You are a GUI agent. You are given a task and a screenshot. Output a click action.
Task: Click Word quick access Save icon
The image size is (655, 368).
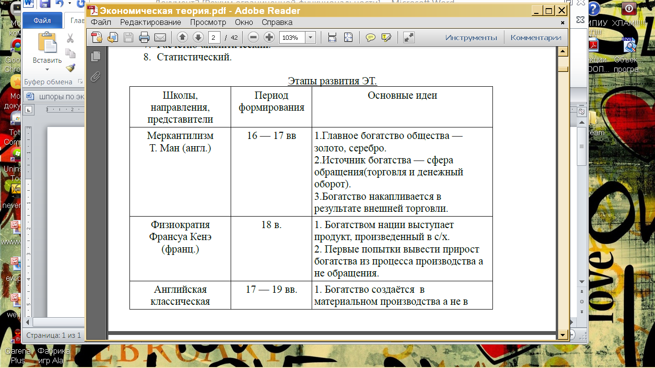(x=45, y=4)
